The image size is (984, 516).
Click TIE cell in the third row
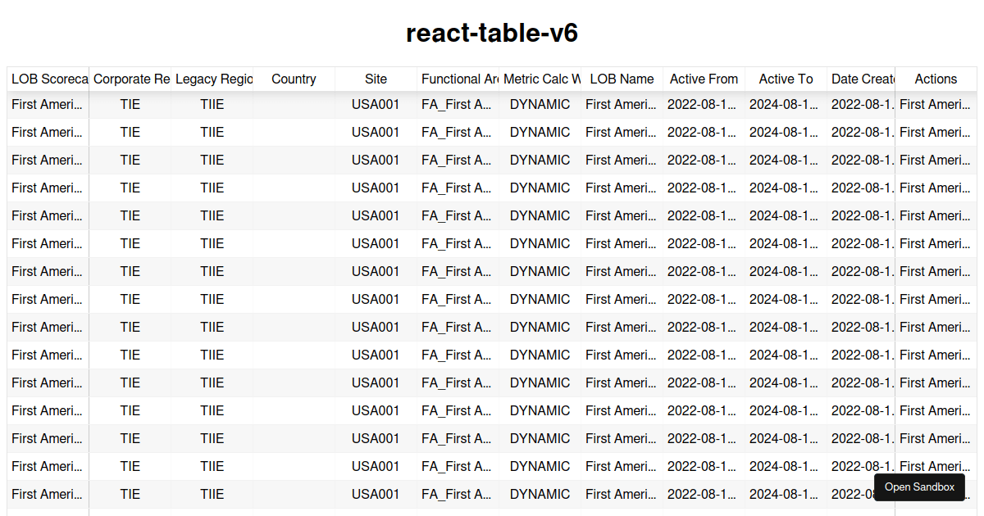point(130,160)
